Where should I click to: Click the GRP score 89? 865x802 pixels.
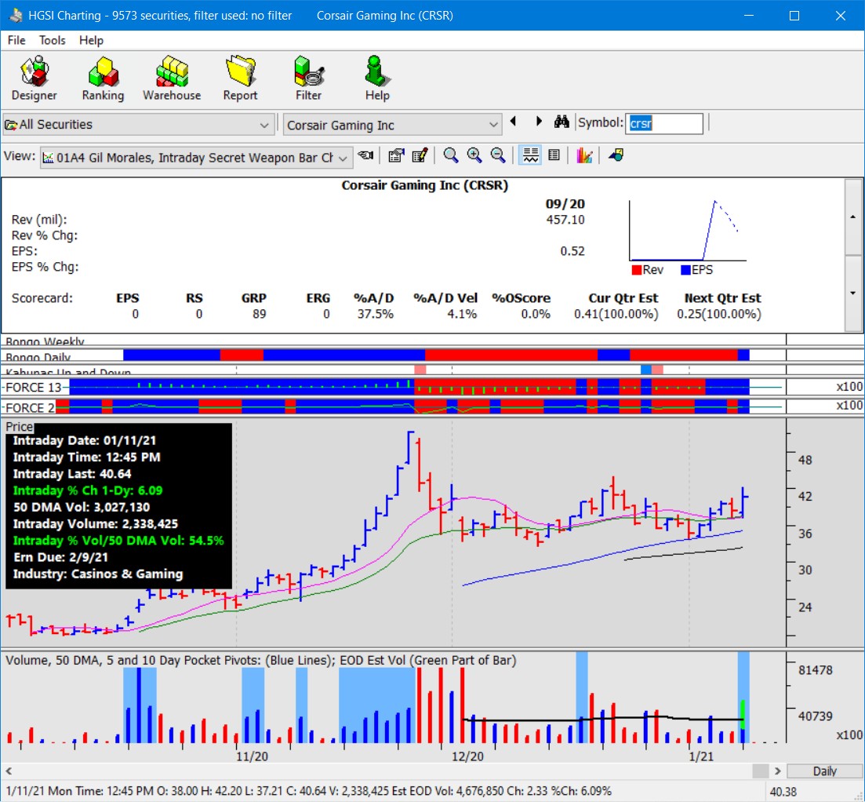260,314
